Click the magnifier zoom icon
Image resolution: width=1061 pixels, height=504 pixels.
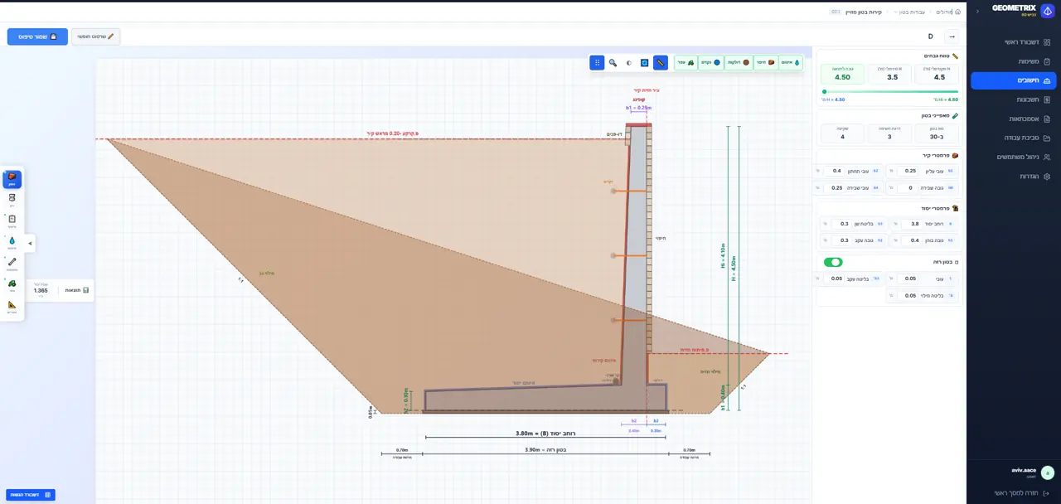click(613, 62)
